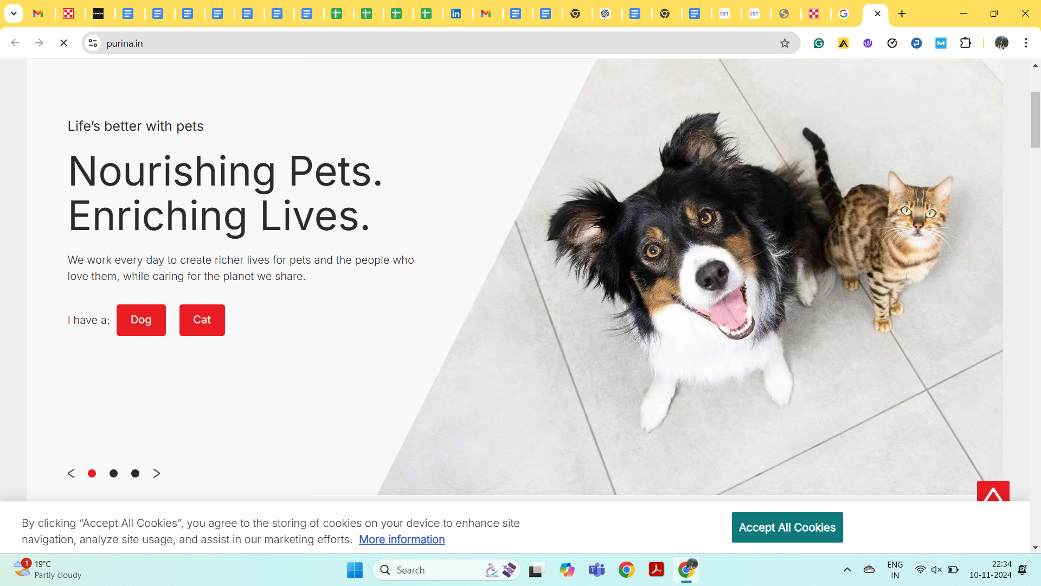Screen dimensions: 1041x586
Task: Go to previous carousel slide
Action: click(x=71, y=474)
